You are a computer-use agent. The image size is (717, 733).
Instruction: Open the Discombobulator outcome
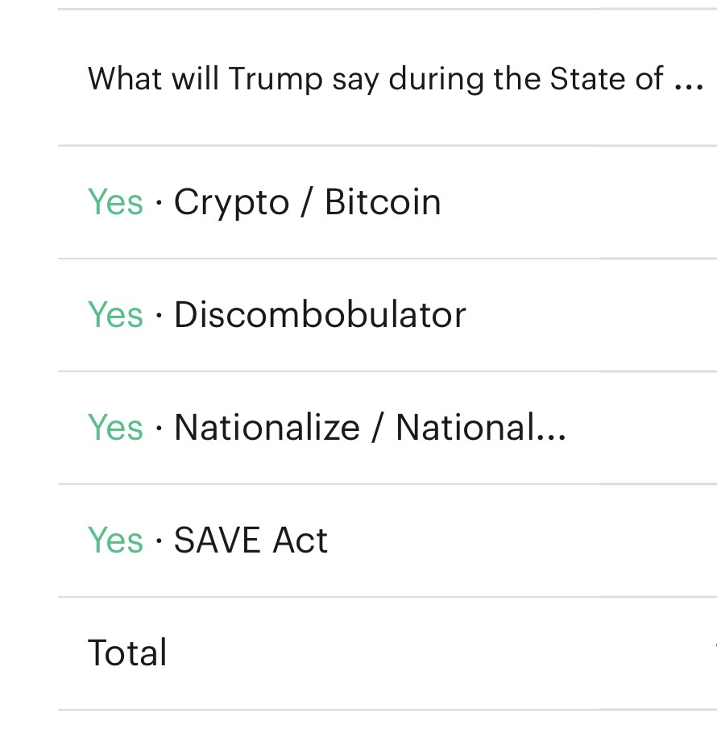320,315
